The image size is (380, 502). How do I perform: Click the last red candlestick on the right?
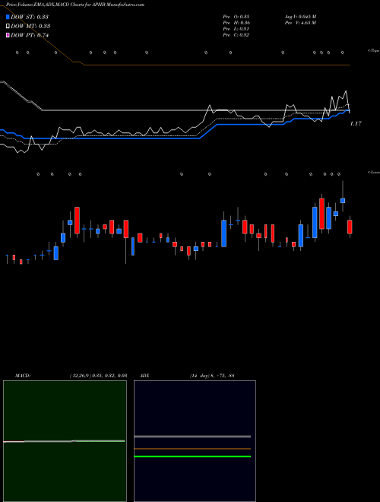click(350, 227)
